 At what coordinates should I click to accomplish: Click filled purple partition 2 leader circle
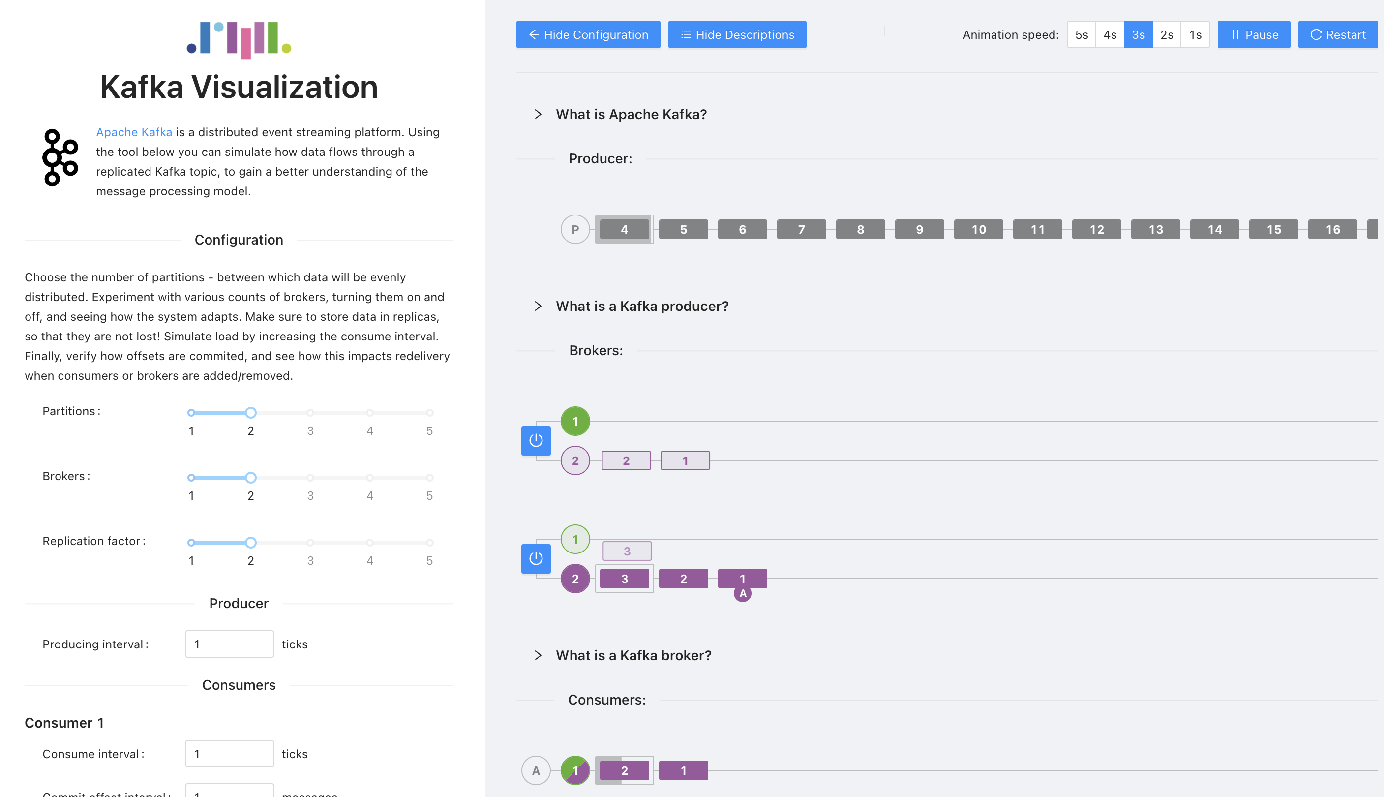tap(575, 579)
